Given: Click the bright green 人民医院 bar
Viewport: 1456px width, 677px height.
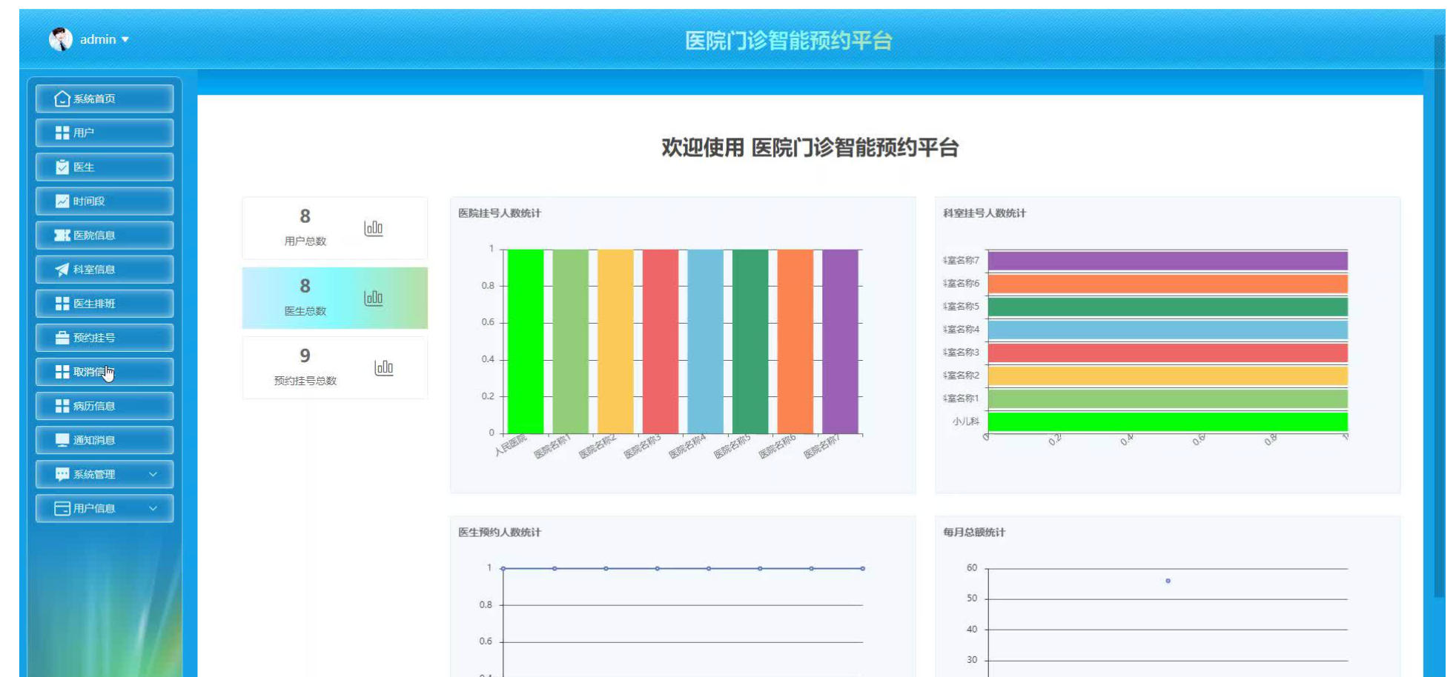Looking at the screenshot, I should (526, 341).
